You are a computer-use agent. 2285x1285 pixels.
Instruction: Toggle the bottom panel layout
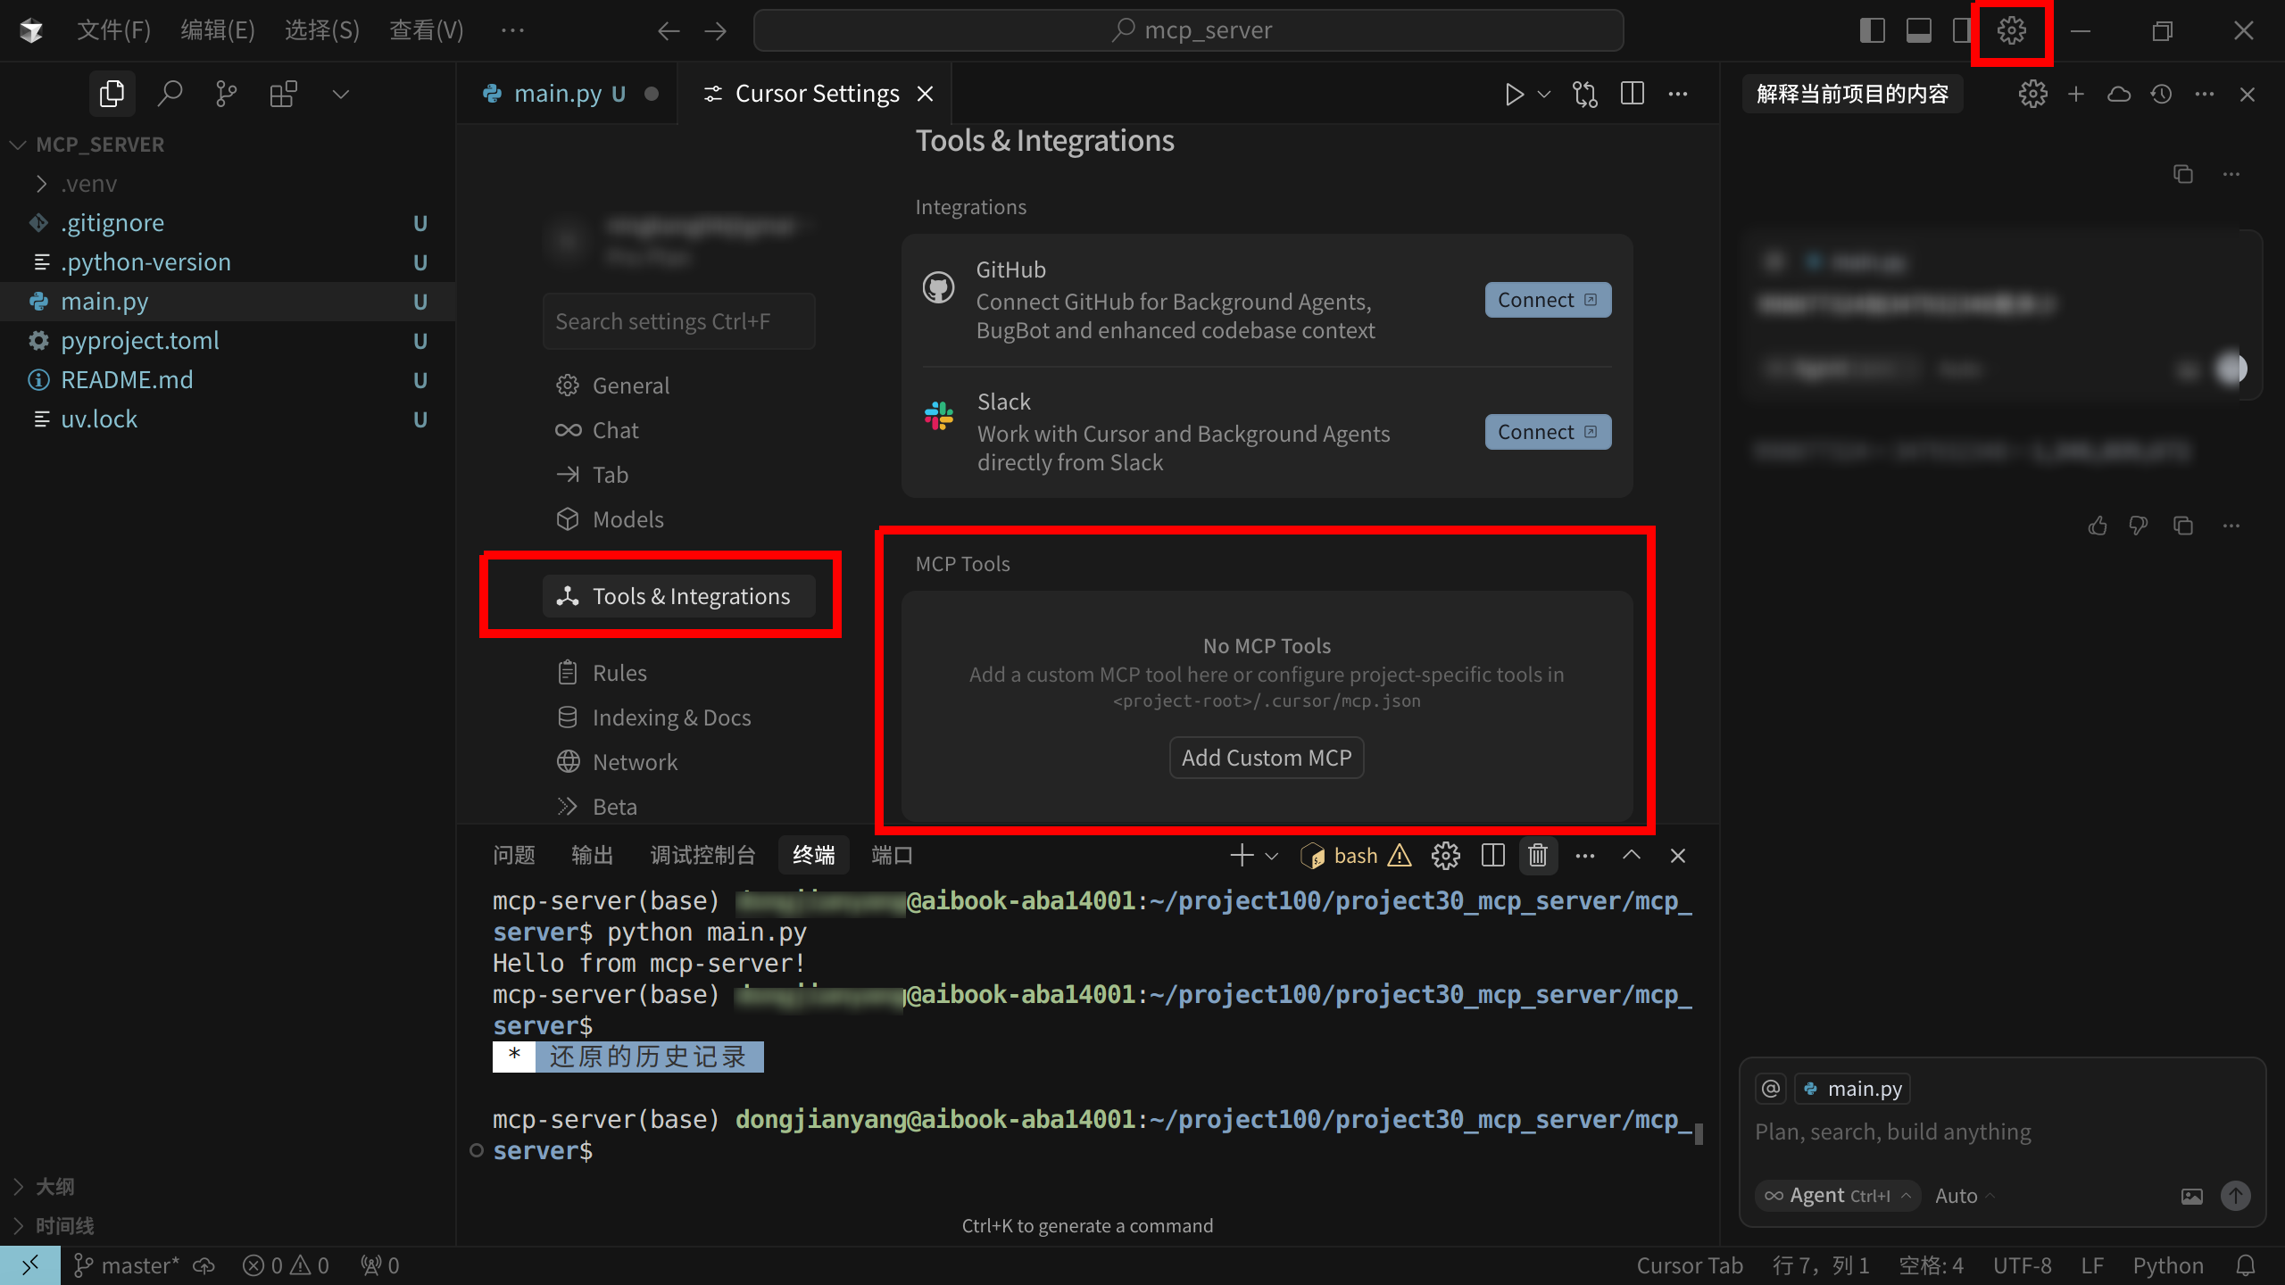pos(1919,30)
